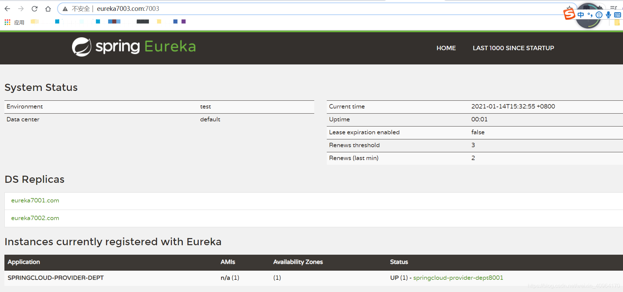This screenshot has width=623, height=292.
Task: Open the Sogou emoji smiley panel
Action: coord(599,15)
